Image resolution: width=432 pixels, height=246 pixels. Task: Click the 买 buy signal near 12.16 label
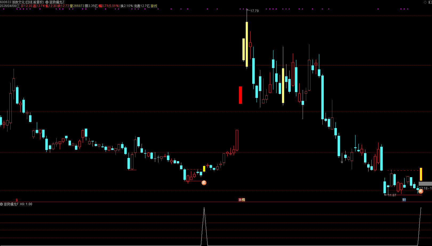tap(421, 191)
